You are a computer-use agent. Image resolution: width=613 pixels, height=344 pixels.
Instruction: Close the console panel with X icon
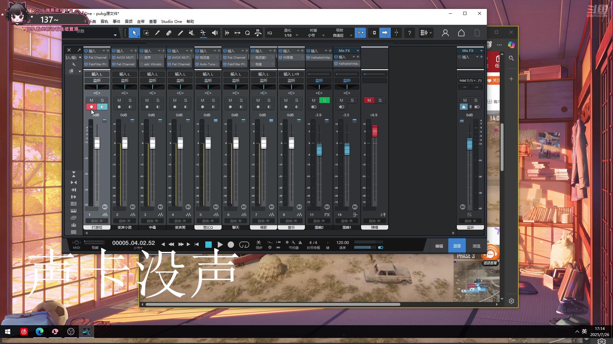tap(69, 50)
